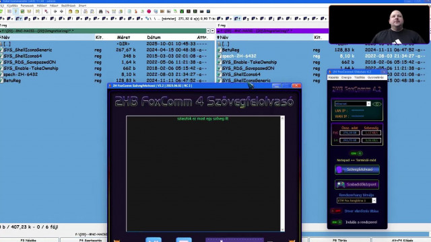Image resolution: width=431 pixels, height=242 pixels.
Task: Open the Kezelés menu in FoxComm window
Action: (x=334, y=78)
